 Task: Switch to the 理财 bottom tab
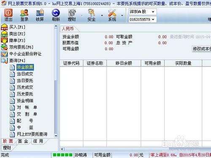[7, 148]
